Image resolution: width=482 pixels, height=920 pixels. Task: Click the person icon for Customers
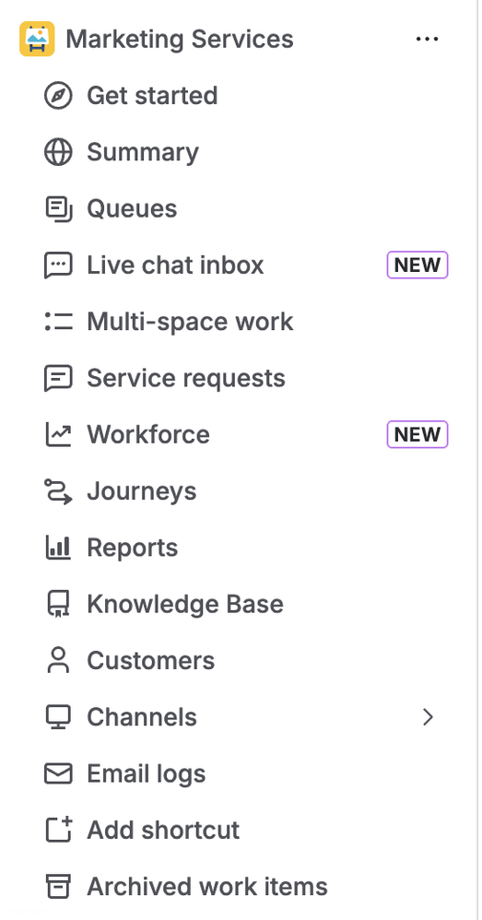(59, 661)
